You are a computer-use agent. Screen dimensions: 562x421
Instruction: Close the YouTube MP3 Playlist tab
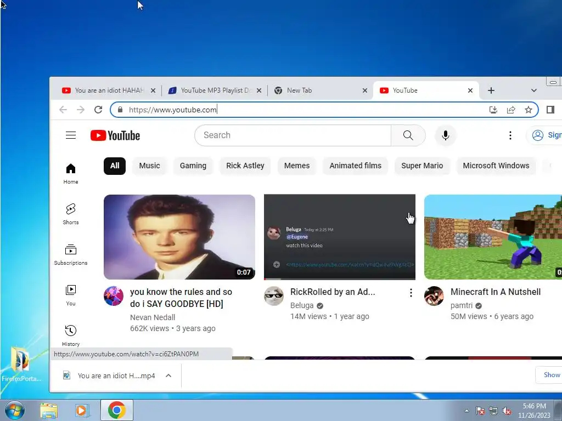tap(259, 90)
